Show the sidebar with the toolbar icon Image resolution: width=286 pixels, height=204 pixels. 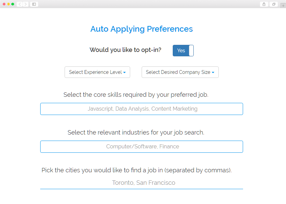point(34,4)
